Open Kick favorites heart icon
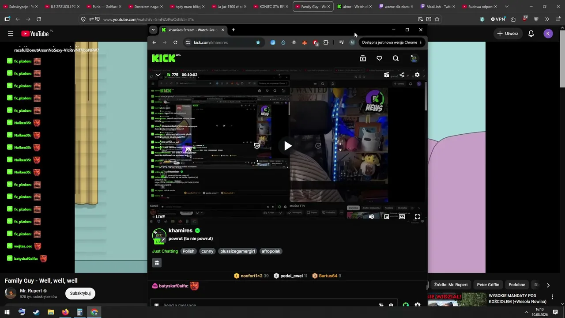This screenshot has width=565, height=318. [x=379, y=58]
